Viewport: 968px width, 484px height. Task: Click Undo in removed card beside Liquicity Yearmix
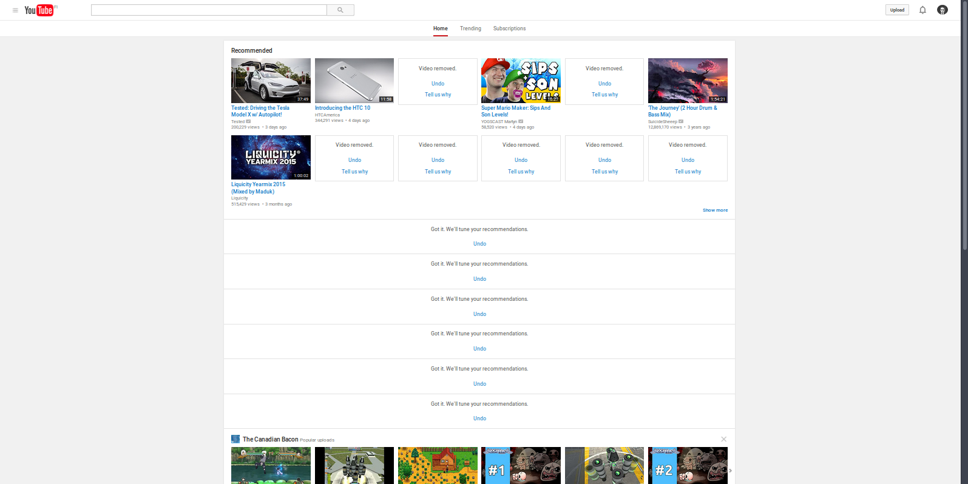pyautogui.click(x=354, y=160)
